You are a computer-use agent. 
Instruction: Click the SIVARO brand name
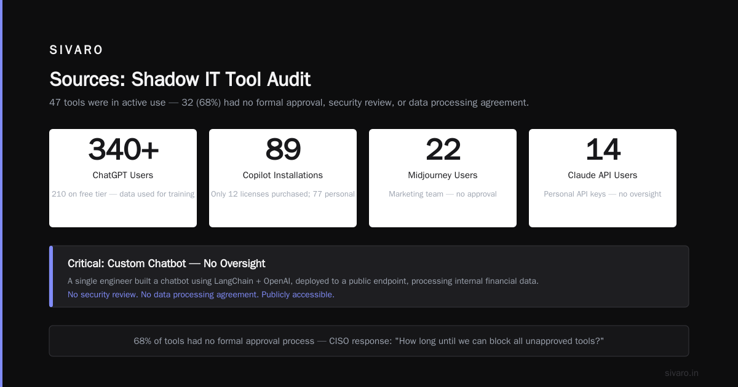point(76,50)
